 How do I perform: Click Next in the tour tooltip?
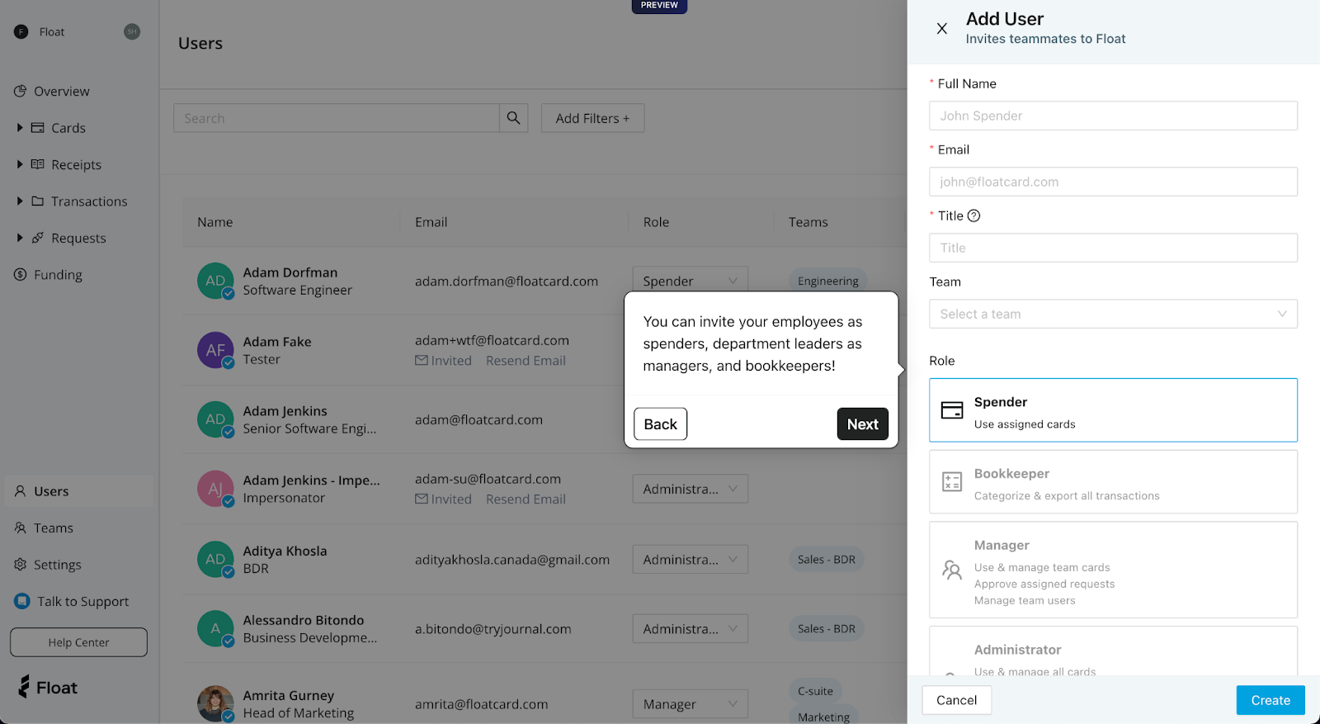[862, 424]
